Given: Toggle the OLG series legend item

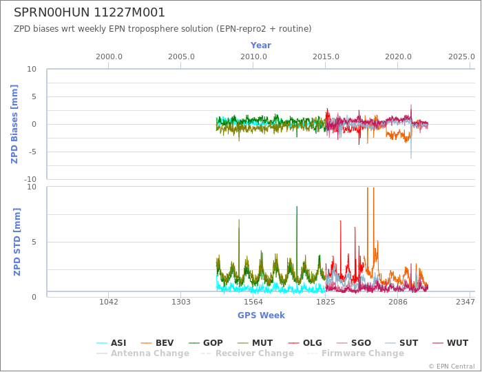Looking at the screenshot, I should pos(305,343).
